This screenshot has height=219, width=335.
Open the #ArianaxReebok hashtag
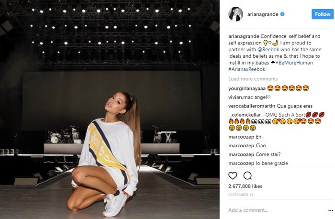click(x=247, y=69)
